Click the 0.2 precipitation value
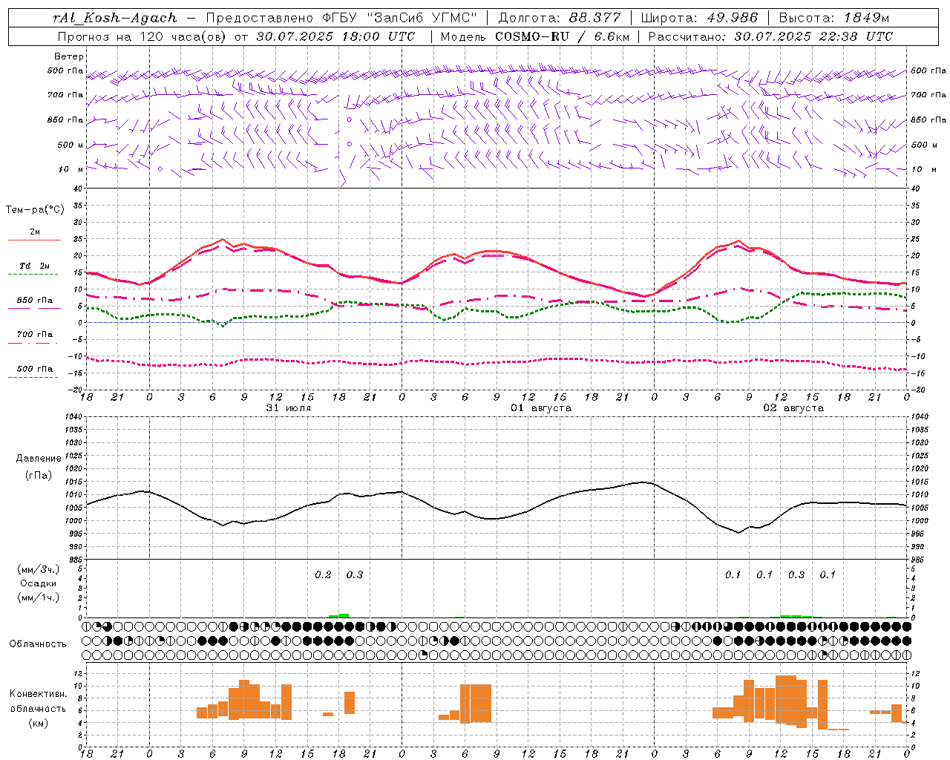The height and width of the screenshot is (760, 950). point(323,574)
